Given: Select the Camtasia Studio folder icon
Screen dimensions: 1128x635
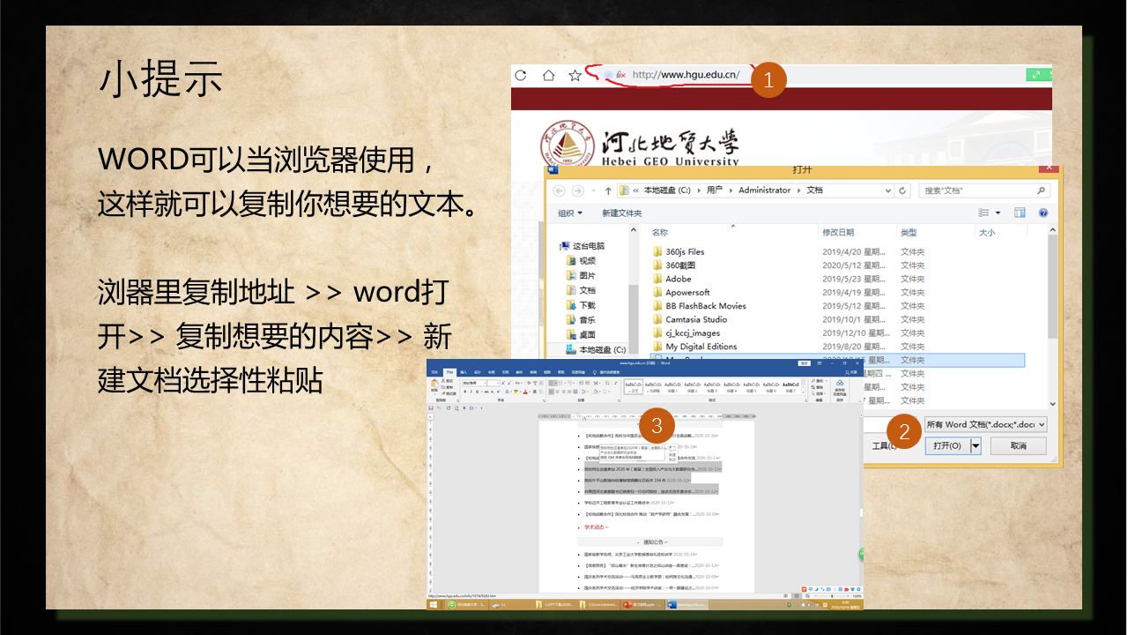Looking at the screenshot, I should pos(657,319).
